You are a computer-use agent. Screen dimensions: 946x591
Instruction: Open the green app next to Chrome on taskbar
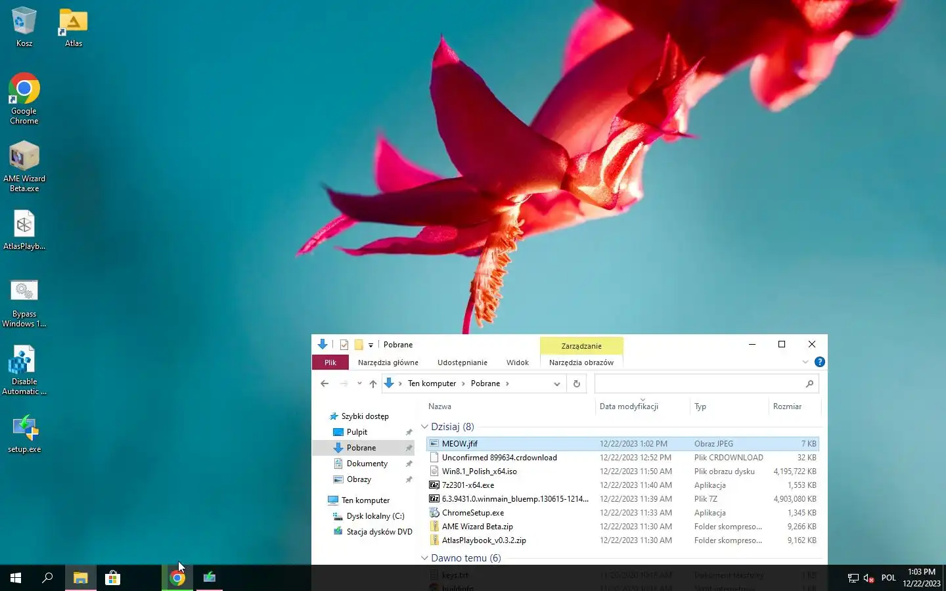click(209, 578)
